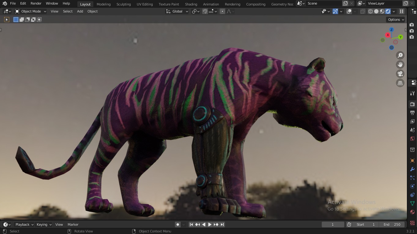The width and height of the screenshot is (417, 234).
Task: Open the pivot point dropdown
Action: 195,11
